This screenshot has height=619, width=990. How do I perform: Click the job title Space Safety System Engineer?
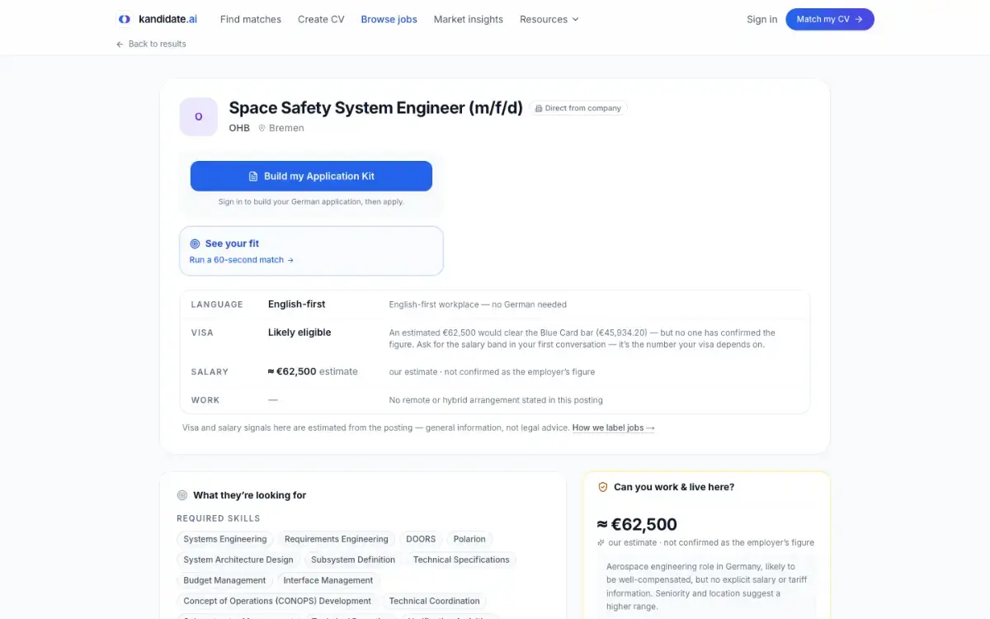(x=375, y=107)
